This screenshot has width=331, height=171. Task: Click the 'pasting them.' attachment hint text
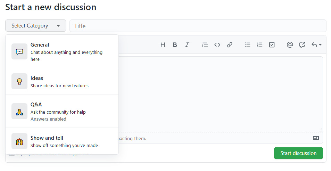[x=132, y=138]
